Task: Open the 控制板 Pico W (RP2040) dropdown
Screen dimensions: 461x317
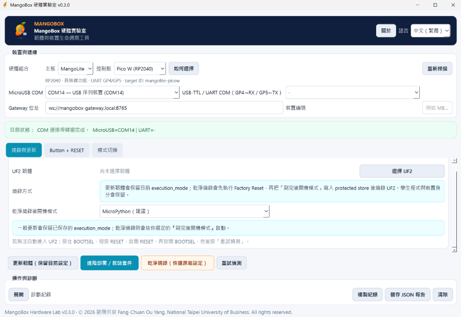Action: pyautogui.click(x=139, y=68)
